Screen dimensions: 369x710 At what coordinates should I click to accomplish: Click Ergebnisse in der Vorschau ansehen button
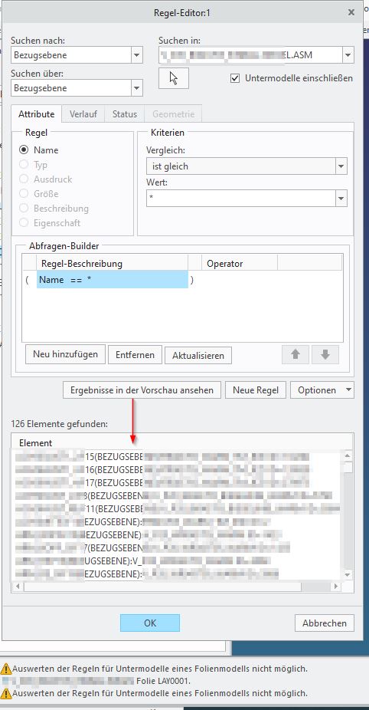(x=142, y=390)
